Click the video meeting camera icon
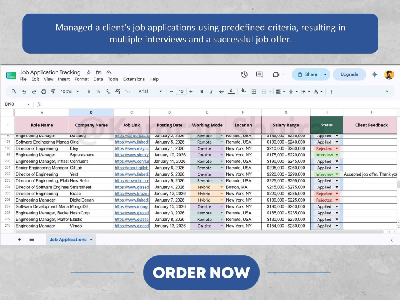The image size is (400, 300). click(276, 74)
